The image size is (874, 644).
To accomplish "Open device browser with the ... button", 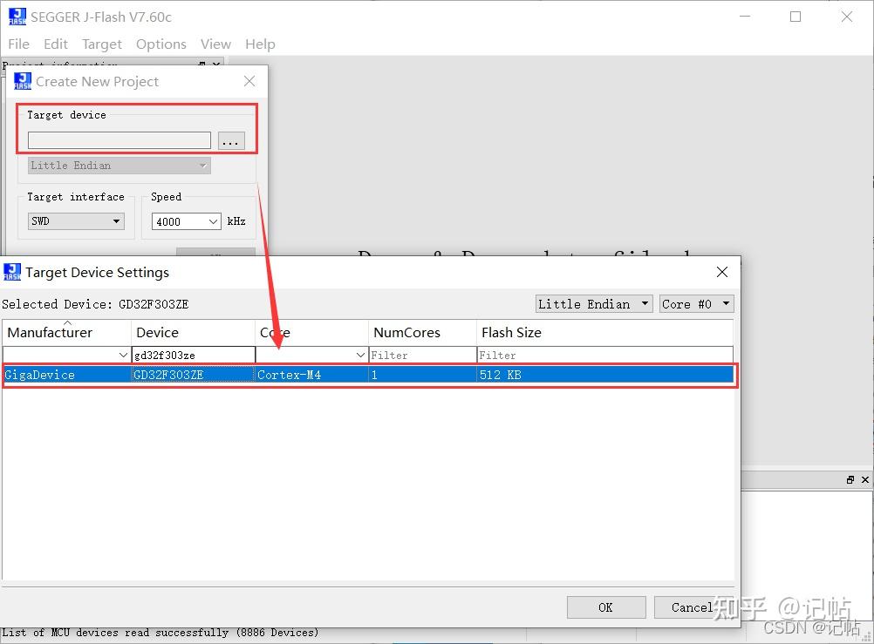I will coord(231,140).
